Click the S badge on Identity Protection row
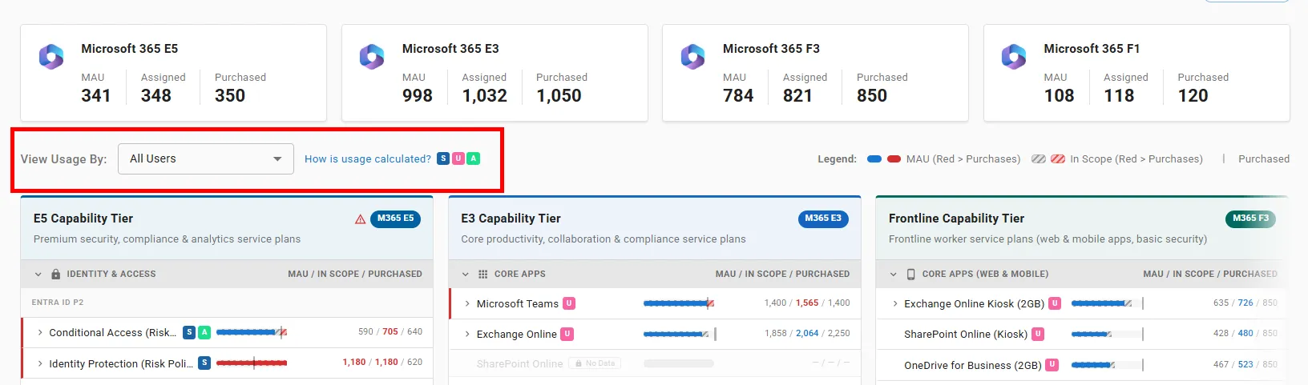This screenshot has width=1308, height=385. (x=204, y=363)
